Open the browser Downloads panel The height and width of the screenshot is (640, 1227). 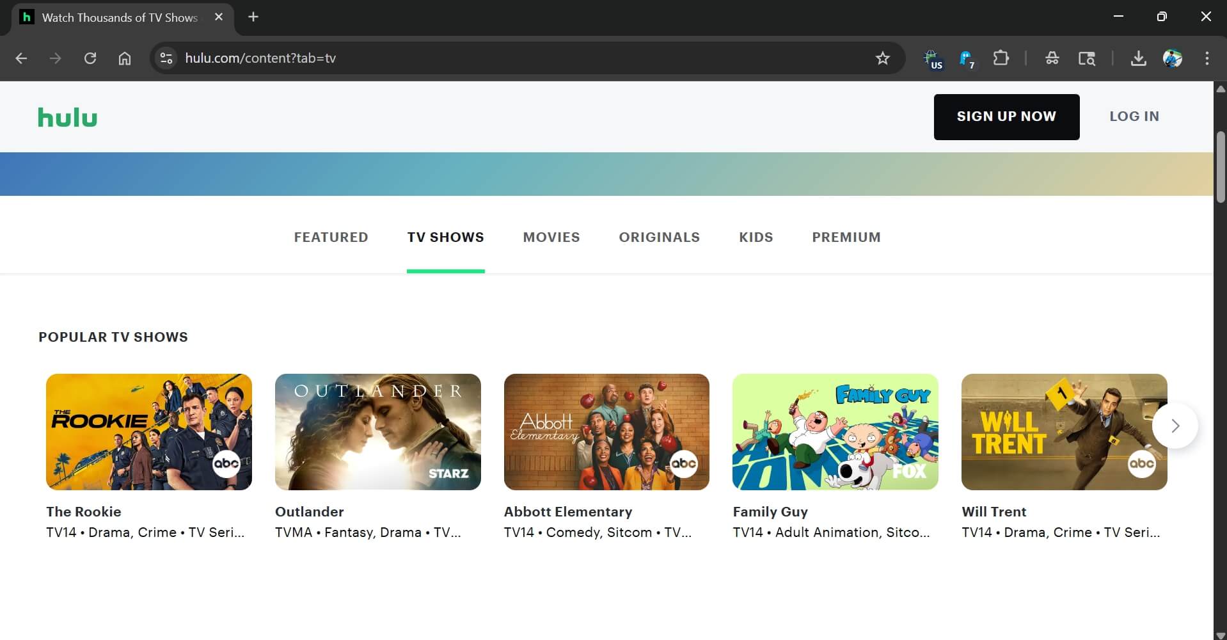tap(1138, 58)
